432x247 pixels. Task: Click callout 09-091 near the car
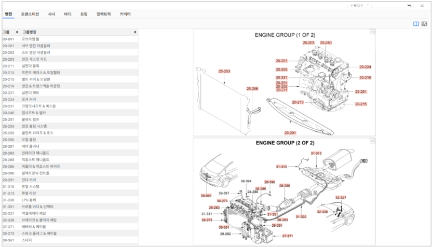pyautogui.click(x=206, y=196)
